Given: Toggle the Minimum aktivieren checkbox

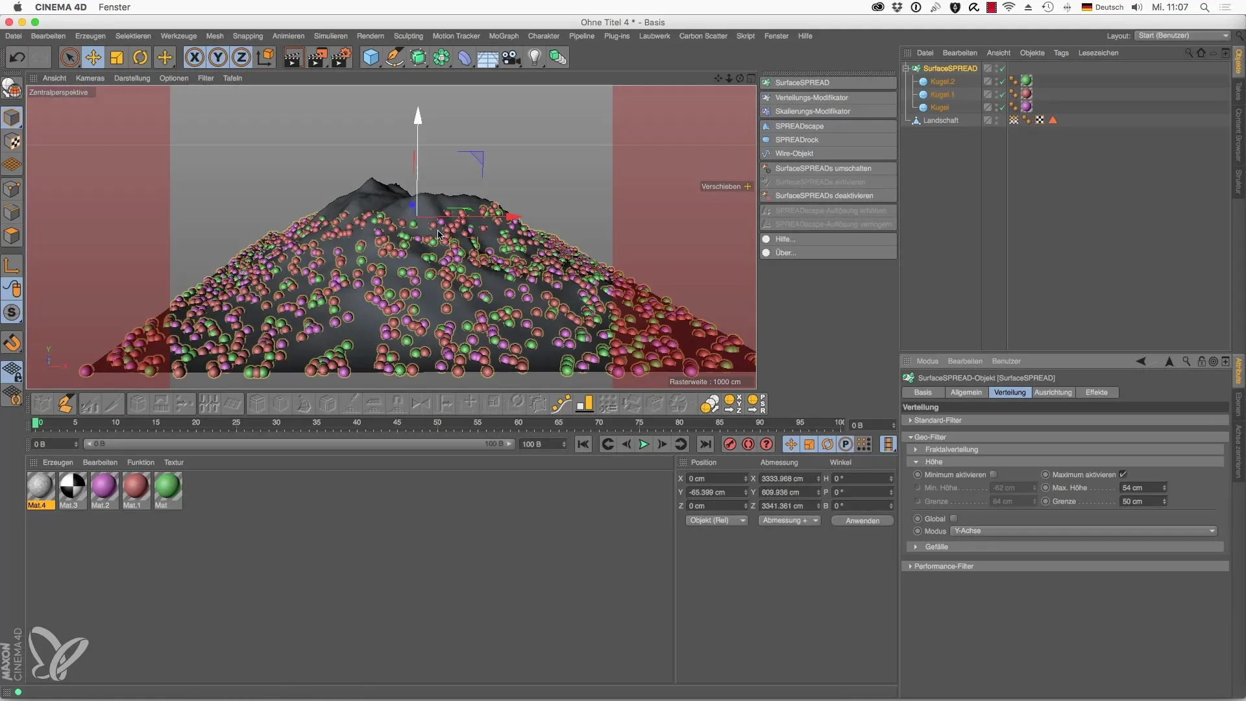Looking at the screenshot, I should (x=993, y=474).
